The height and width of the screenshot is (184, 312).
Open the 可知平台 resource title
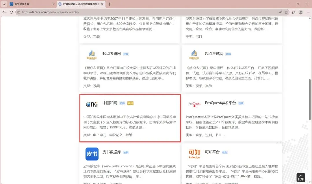click(x=212, y=152)
